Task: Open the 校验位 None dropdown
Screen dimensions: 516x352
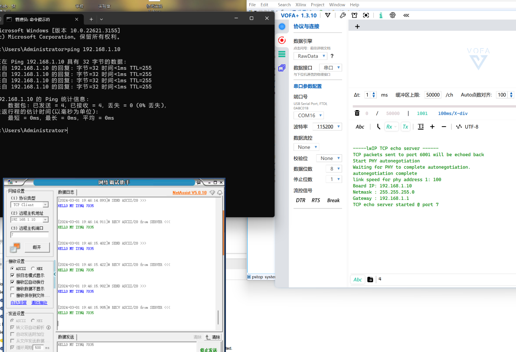Action: tap(329, 158)
